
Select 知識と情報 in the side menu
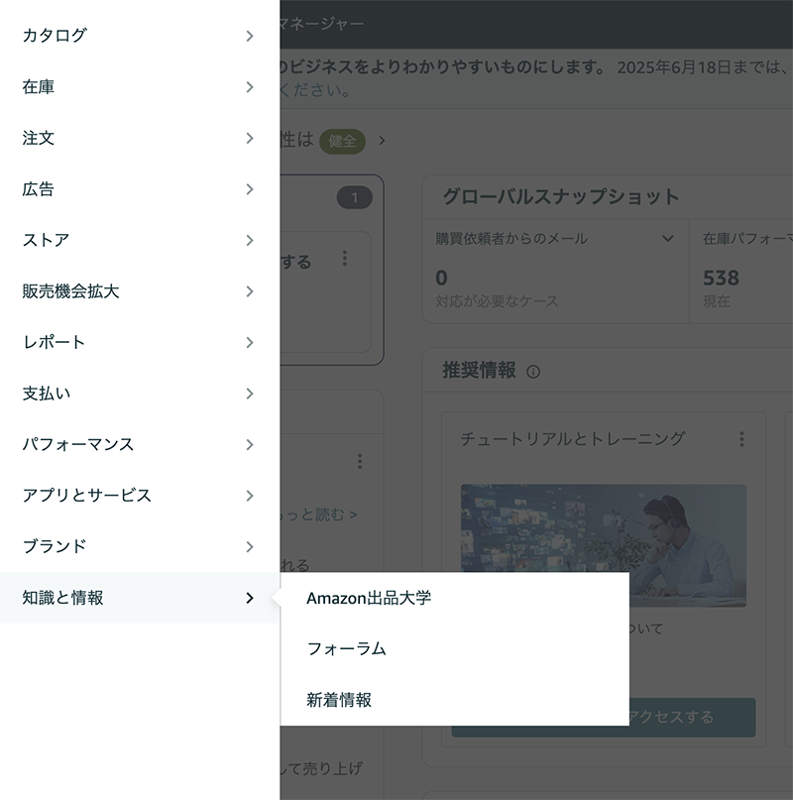[140, 598]
